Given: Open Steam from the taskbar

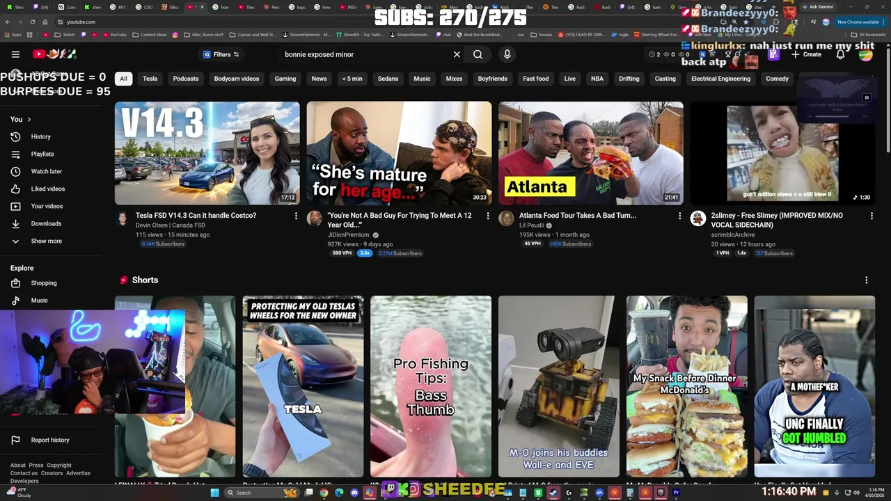Looking at the screenshot, I should click(553, 493).
